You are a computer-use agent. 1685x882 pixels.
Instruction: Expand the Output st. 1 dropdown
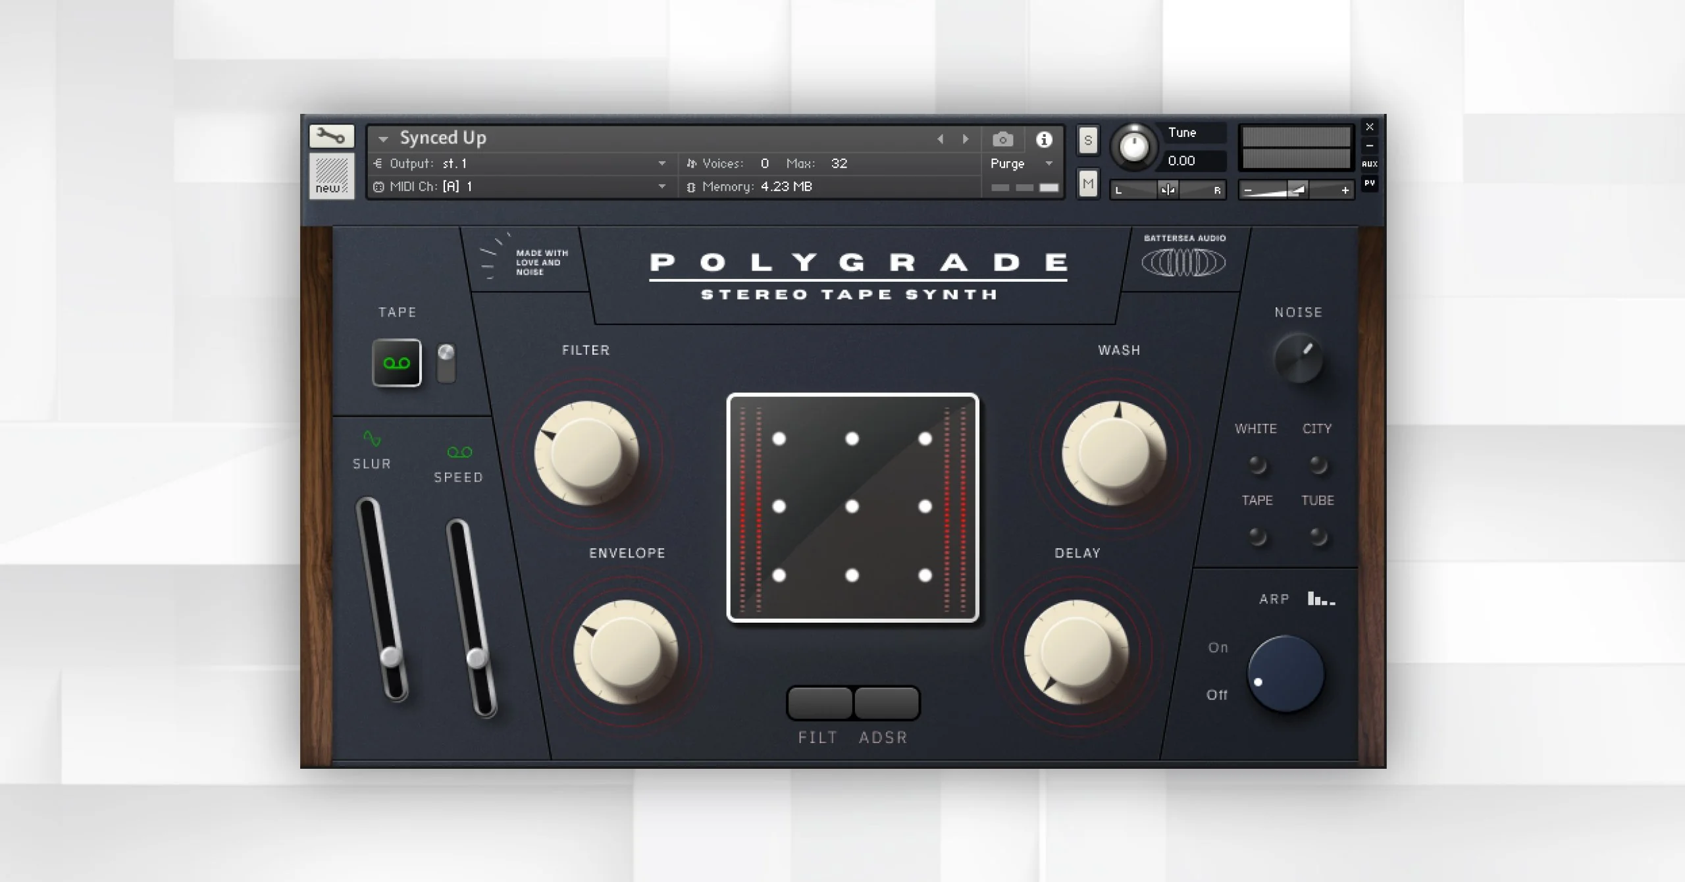pos(662,164)
